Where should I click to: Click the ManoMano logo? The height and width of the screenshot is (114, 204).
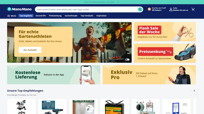tap(19, 9)
